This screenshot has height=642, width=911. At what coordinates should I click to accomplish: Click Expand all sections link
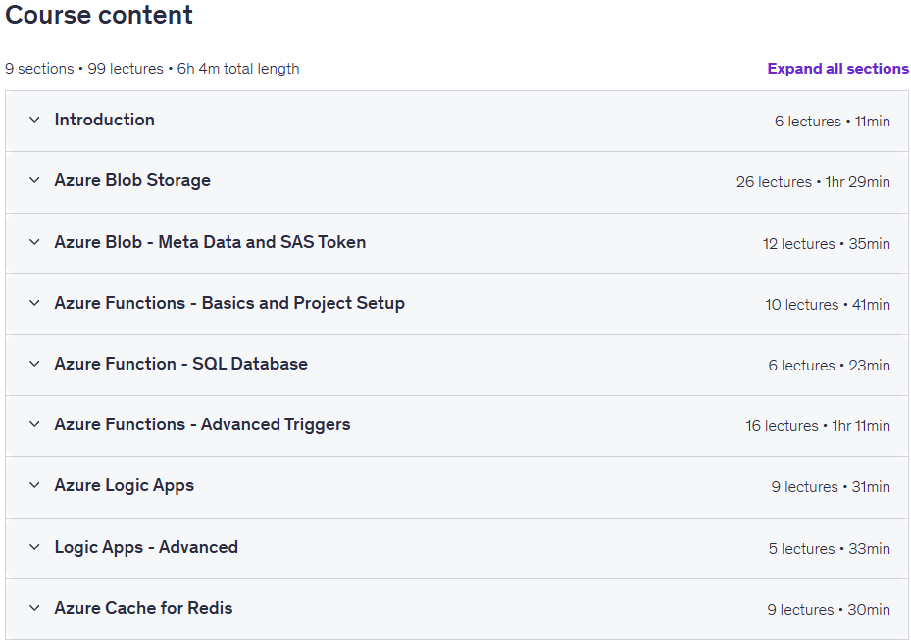(837, 69)
